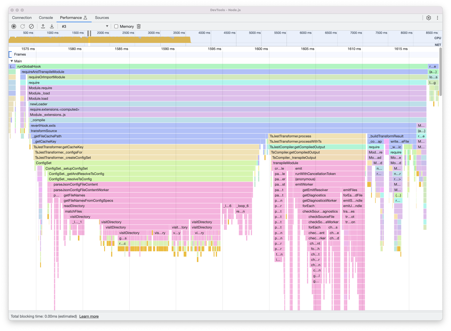Screen dimensions: 451x331
Task: Click the getEmitResolver frame
Action: pyautogui.click(x=321, y=190)
